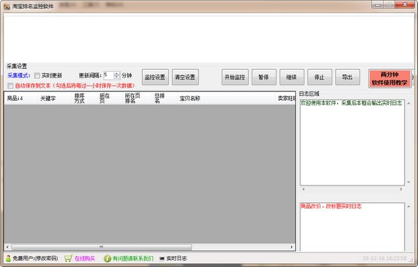This screenshot has width=418, height=267.
Task: Click the 关键字 column header
Action: pos(55,98)
